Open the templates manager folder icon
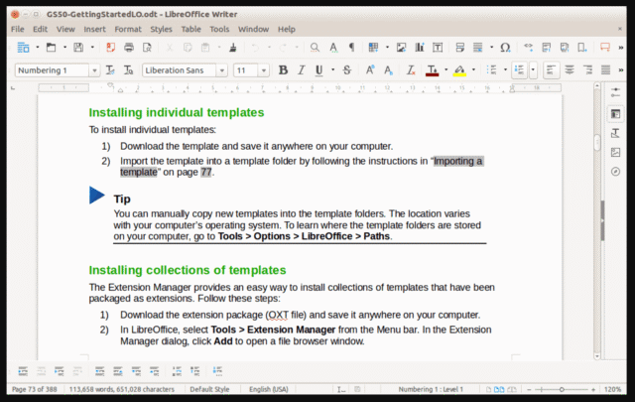635x402 pixels. [51, 48]
